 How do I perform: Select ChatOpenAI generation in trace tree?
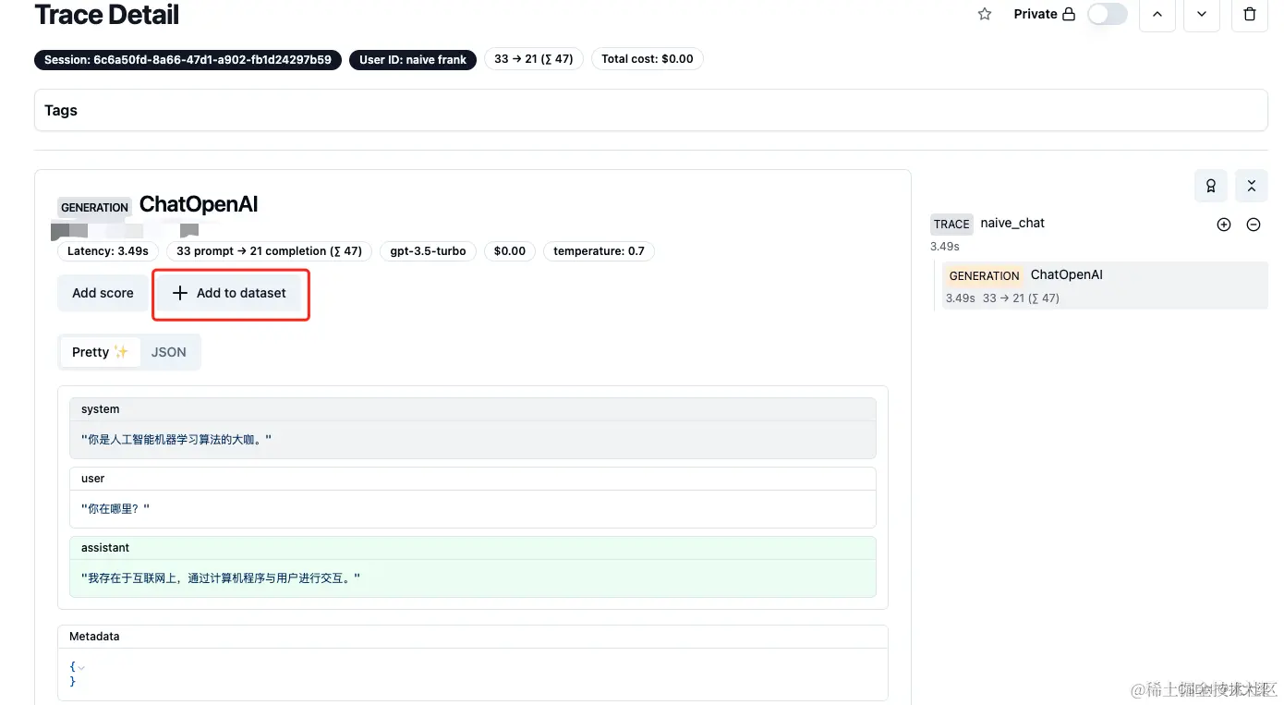1105,286
